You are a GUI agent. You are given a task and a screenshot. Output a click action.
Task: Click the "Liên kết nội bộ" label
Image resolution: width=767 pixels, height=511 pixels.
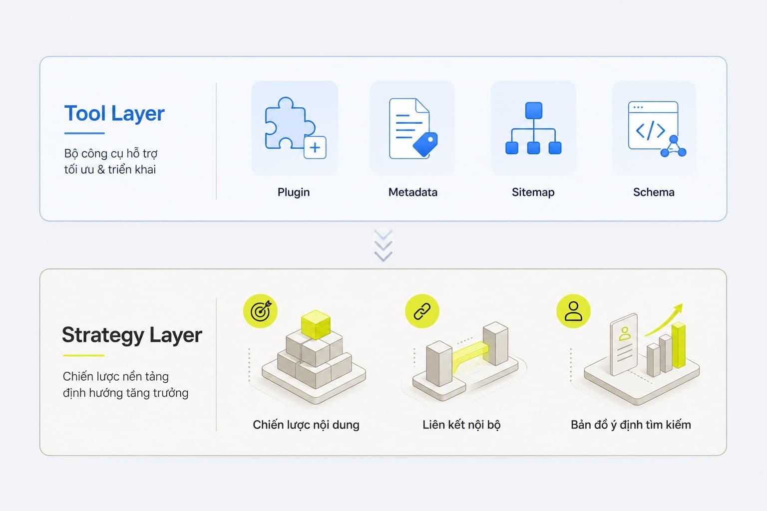pos(461,425)
